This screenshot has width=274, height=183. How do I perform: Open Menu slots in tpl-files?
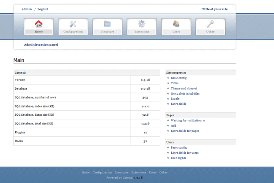click(185, 93)
